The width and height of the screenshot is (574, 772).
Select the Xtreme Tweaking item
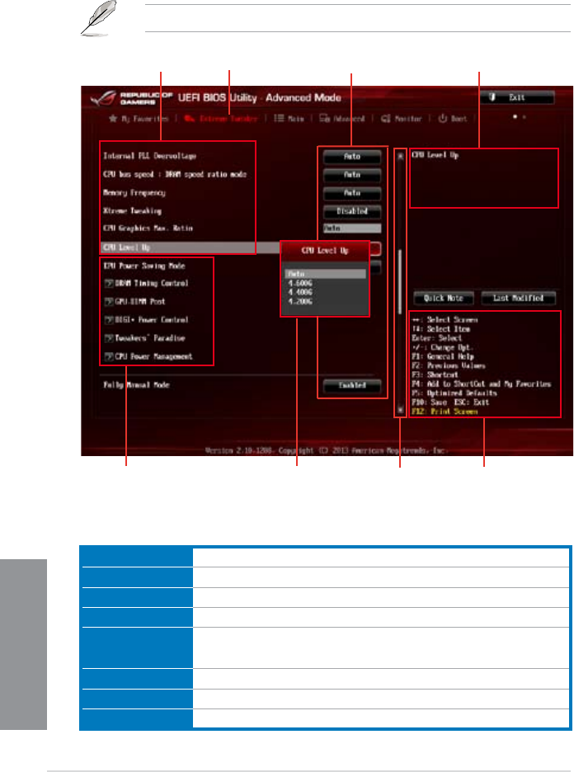pyautogui.click(x=132, y=210)
